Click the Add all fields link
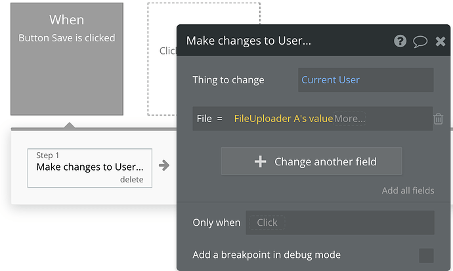Image resolution: width=453 pixels, height=271 pixels. click(408, 190)
